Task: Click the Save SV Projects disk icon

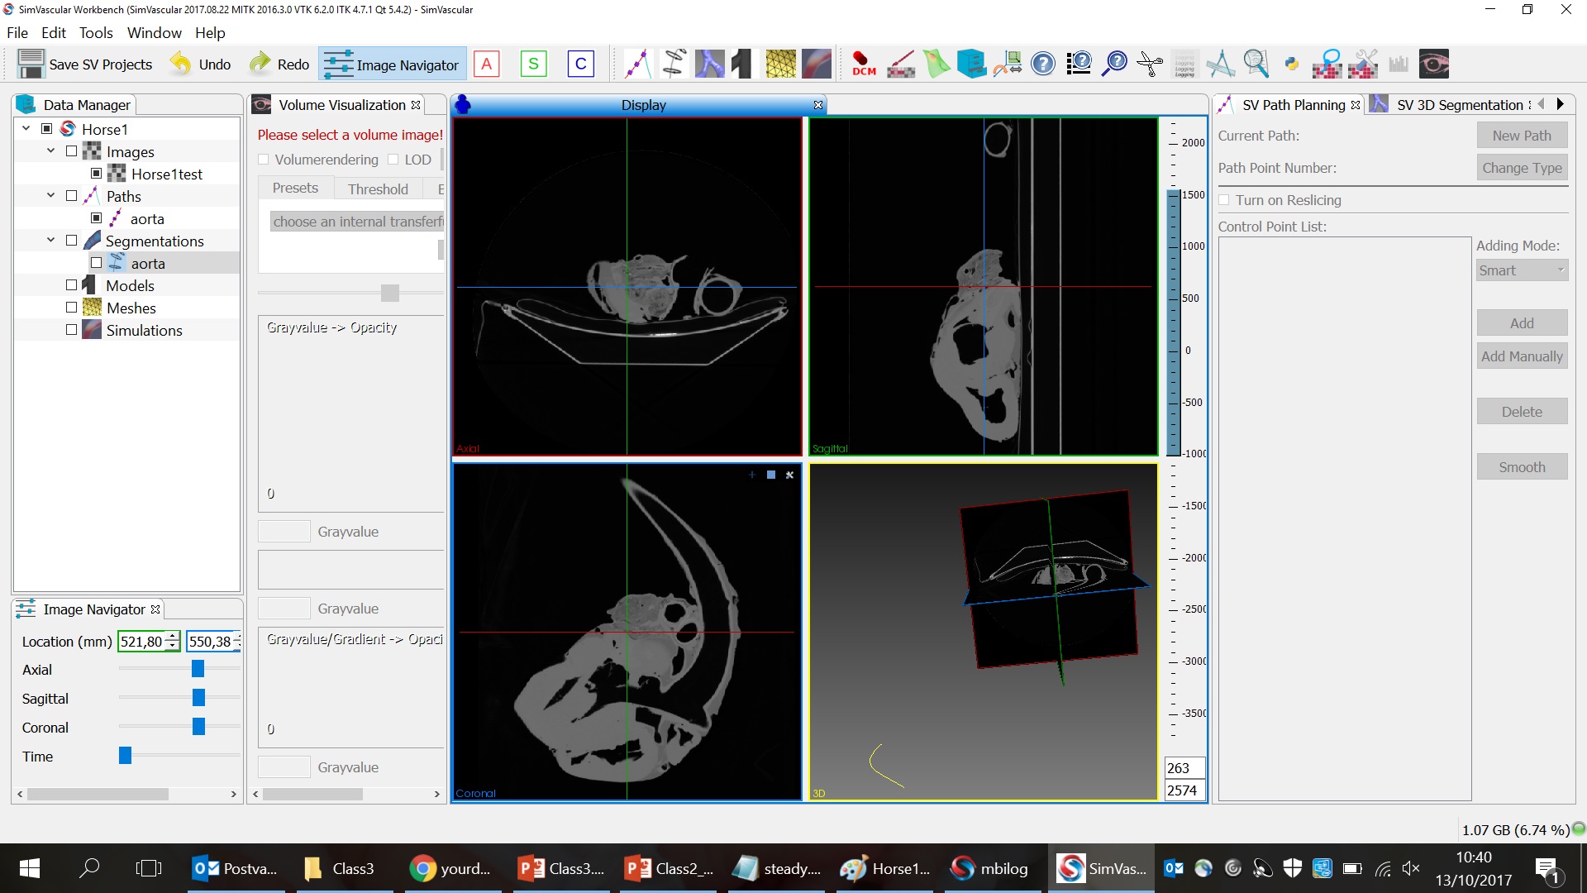Action: pyautogui.click(x=31, y=64)
